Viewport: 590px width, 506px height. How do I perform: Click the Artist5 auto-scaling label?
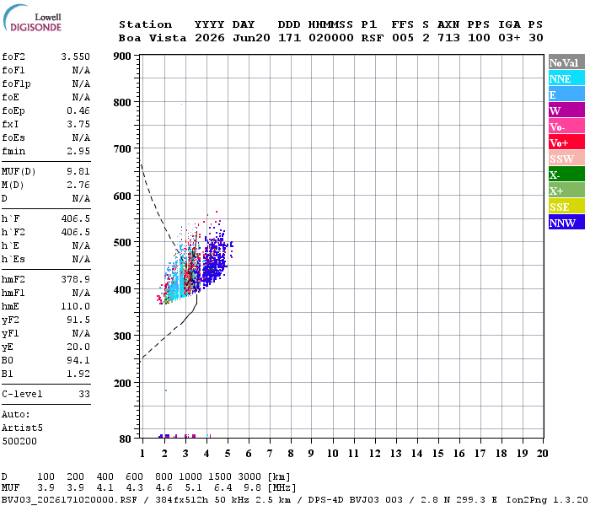click(22, 428)
